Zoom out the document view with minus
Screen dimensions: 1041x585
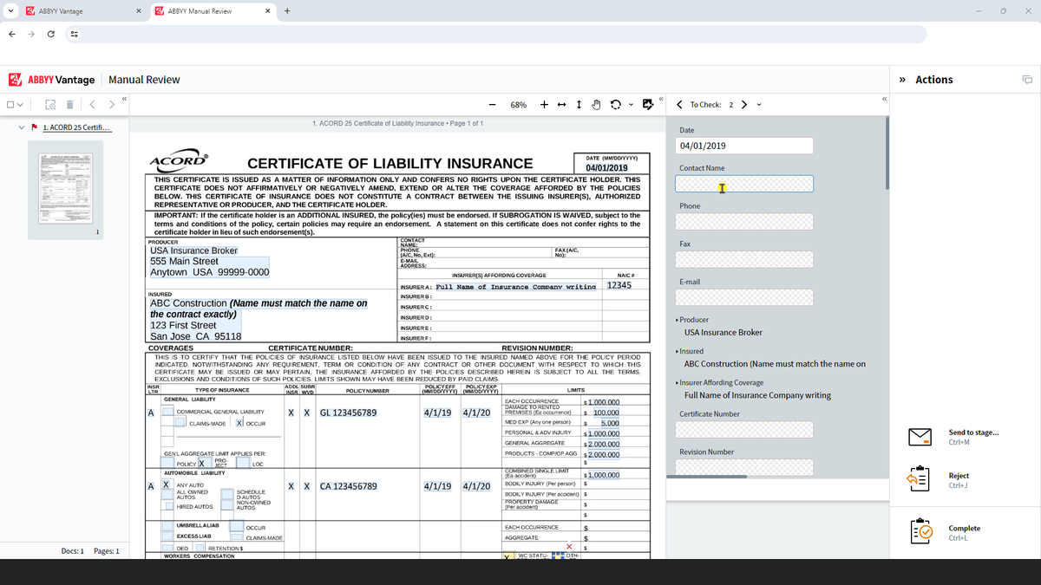(492, 104)
